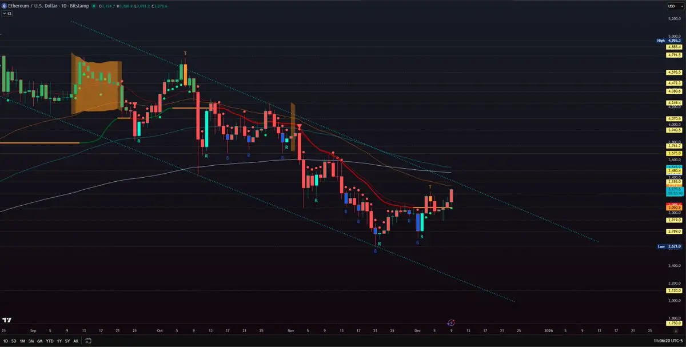Open the Go to date calendar icon
Screen dimensions: 686x347
point(88,341)
